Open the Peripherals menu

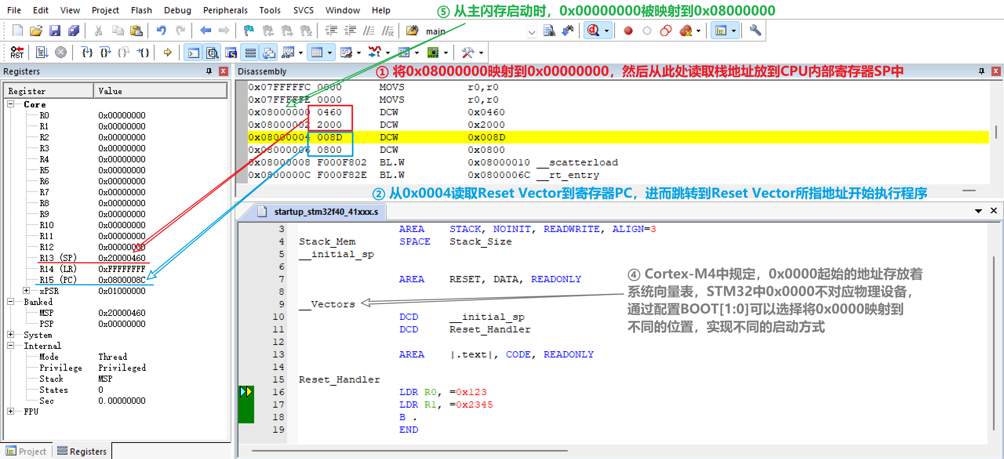tap(225, 10)
